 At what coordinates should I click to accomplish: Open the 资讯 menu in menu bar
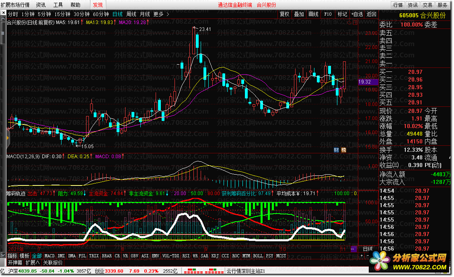click(41, 5)
